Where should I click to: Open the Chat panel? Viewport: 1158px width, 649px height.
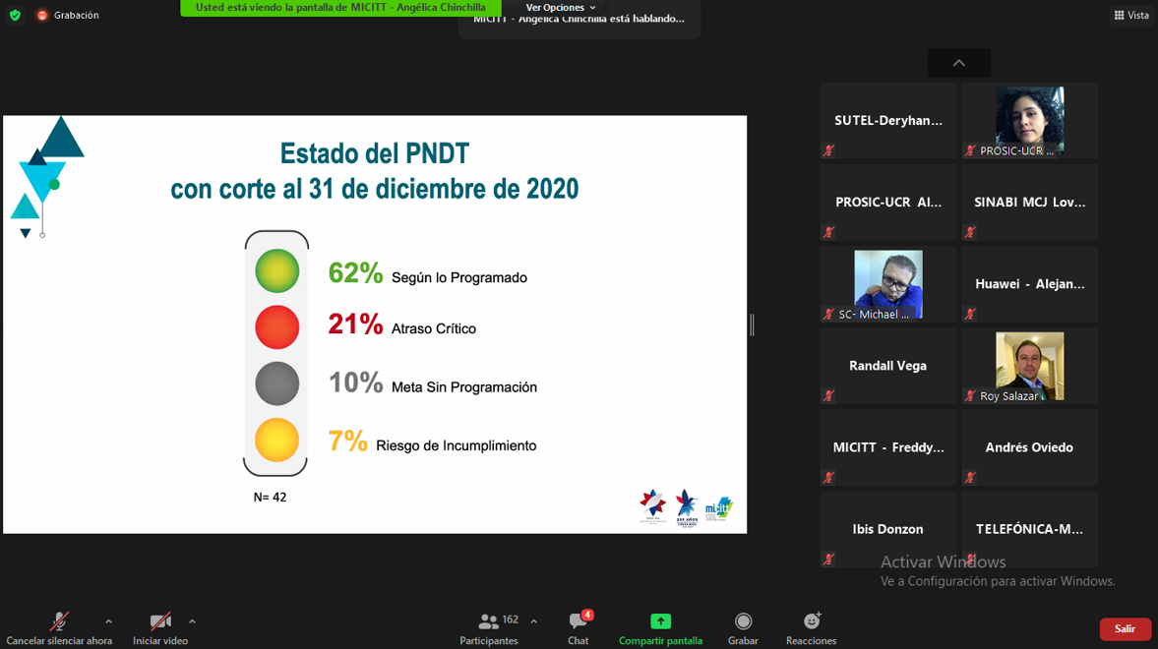[x=578, y=628]
